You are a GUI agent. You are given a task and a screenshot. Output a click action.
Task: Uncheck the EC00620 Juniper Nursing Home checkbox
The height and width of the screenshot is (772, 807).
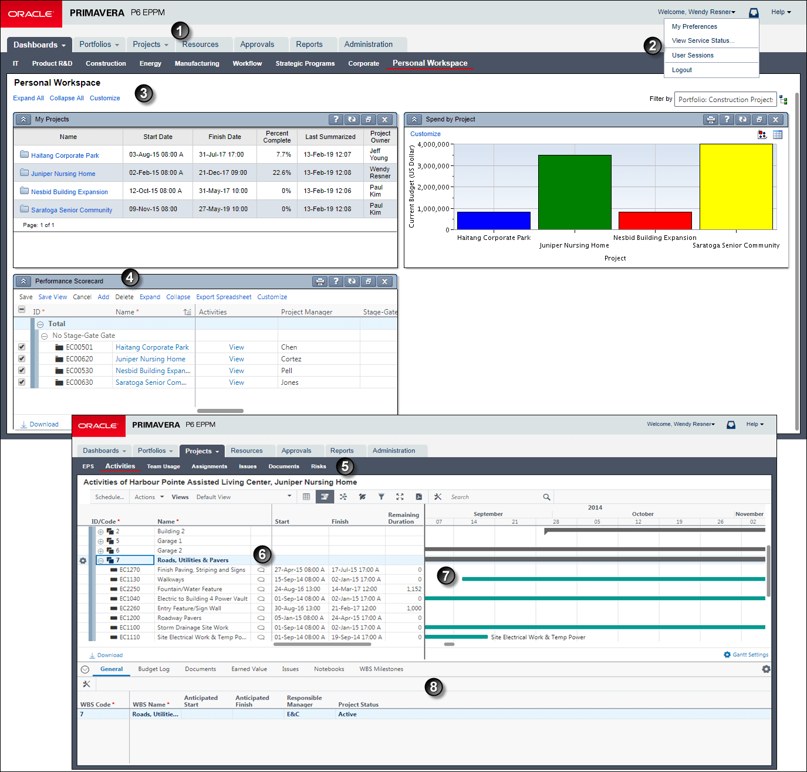(22, 358)
